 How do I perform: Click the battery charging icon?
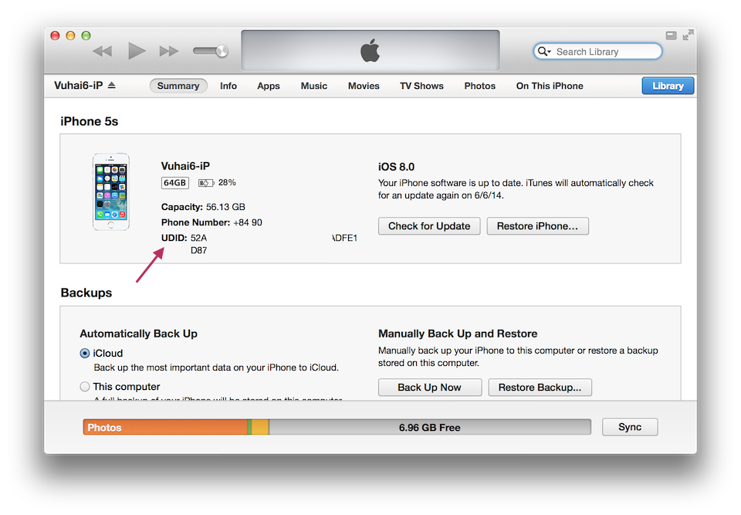(206, 182)
